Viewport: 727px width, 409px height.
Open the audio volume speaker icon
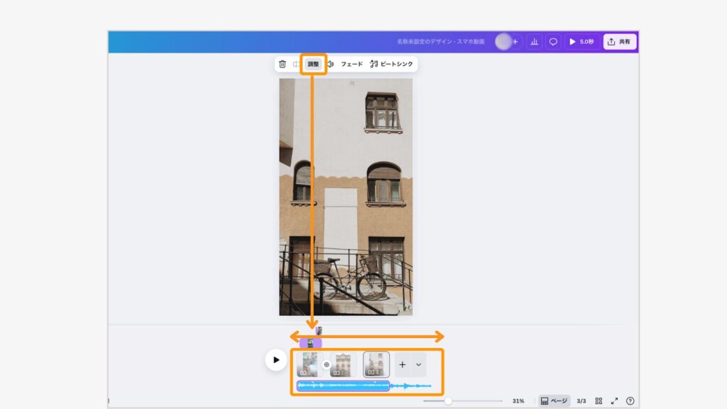pos(330,64)
